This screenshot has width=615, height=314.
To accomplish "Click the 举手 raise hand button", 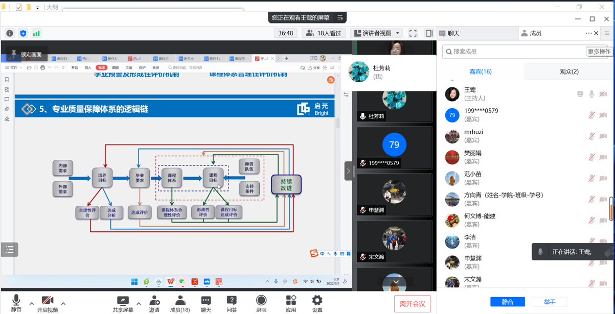I will 550,302.
